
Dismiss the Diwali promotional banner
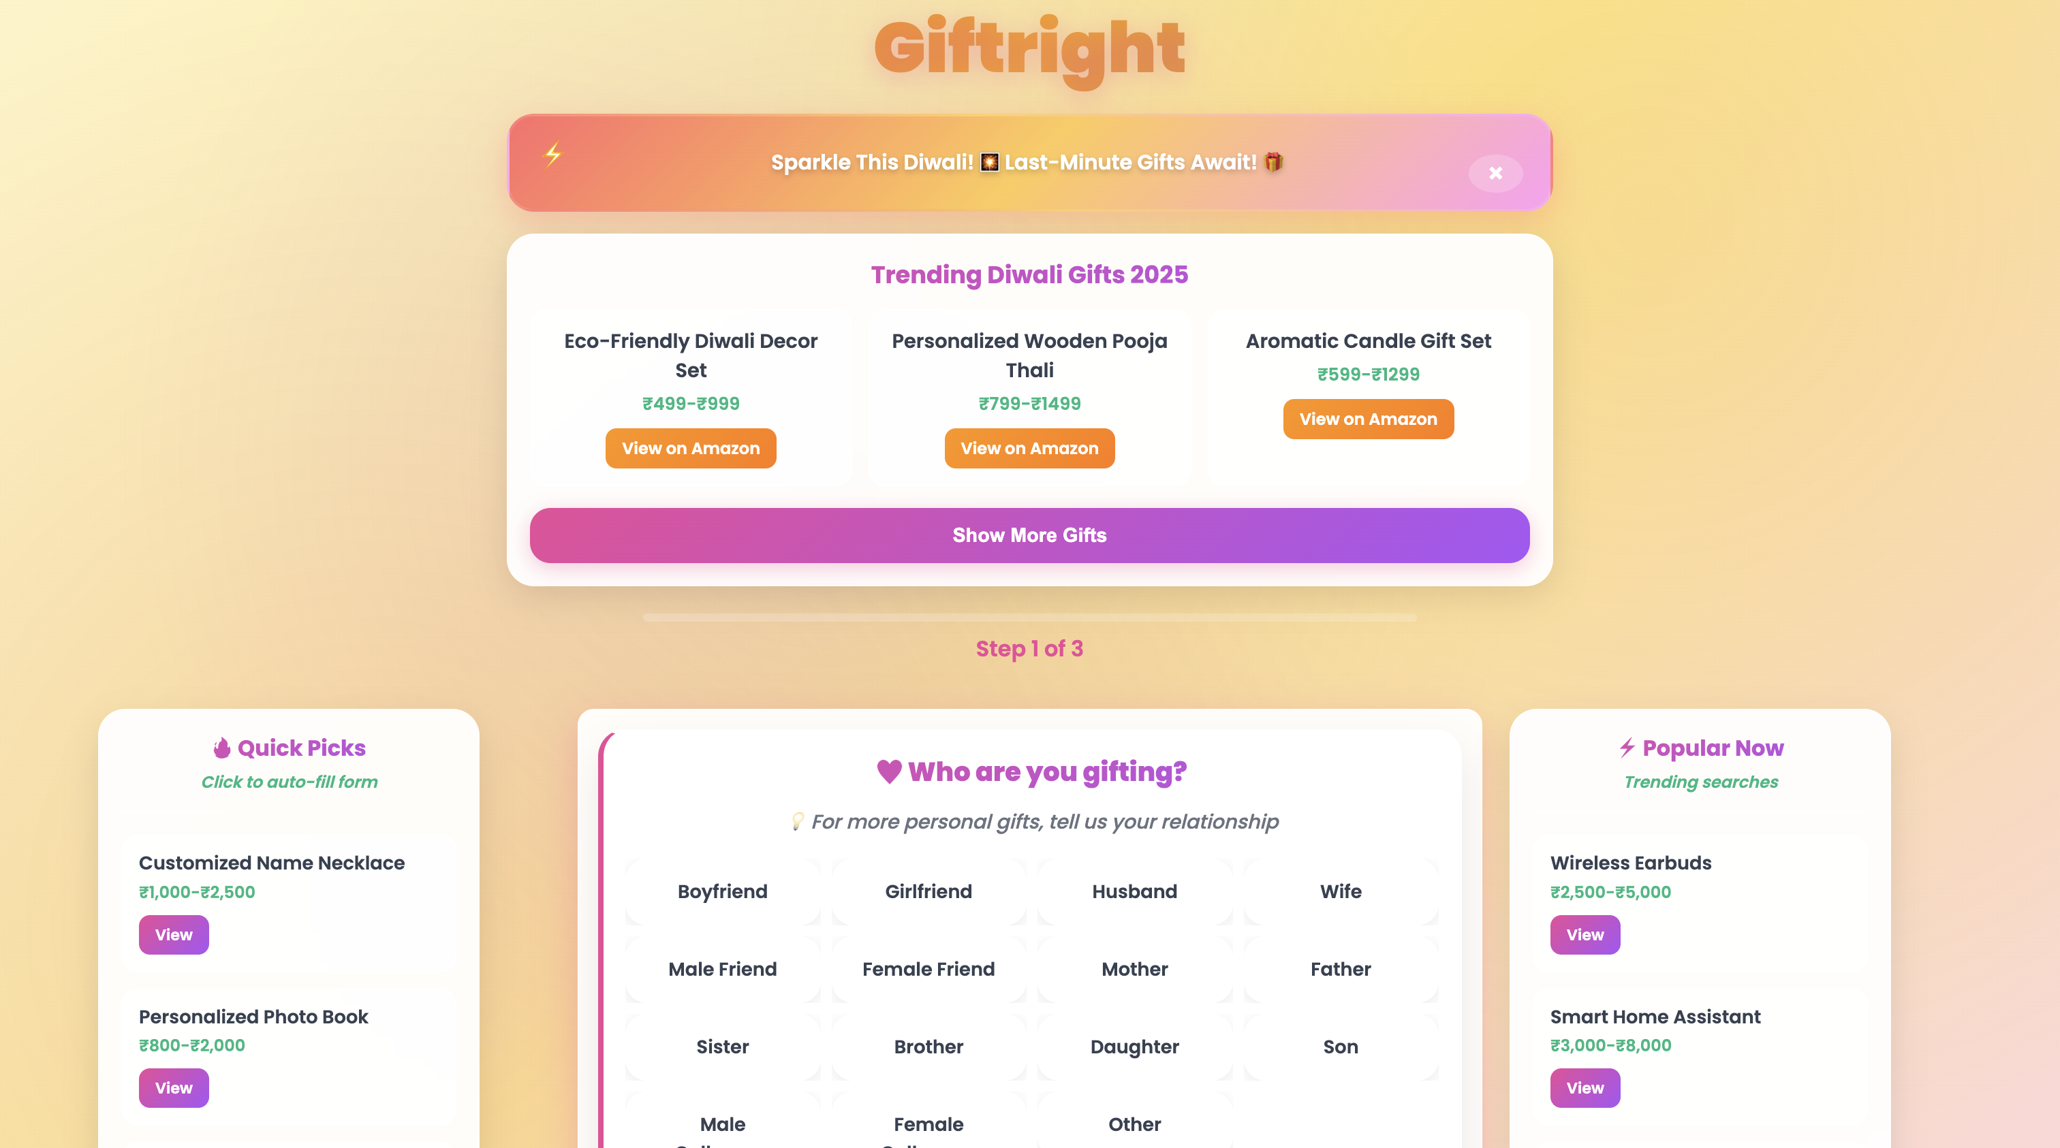point(1495,173)
